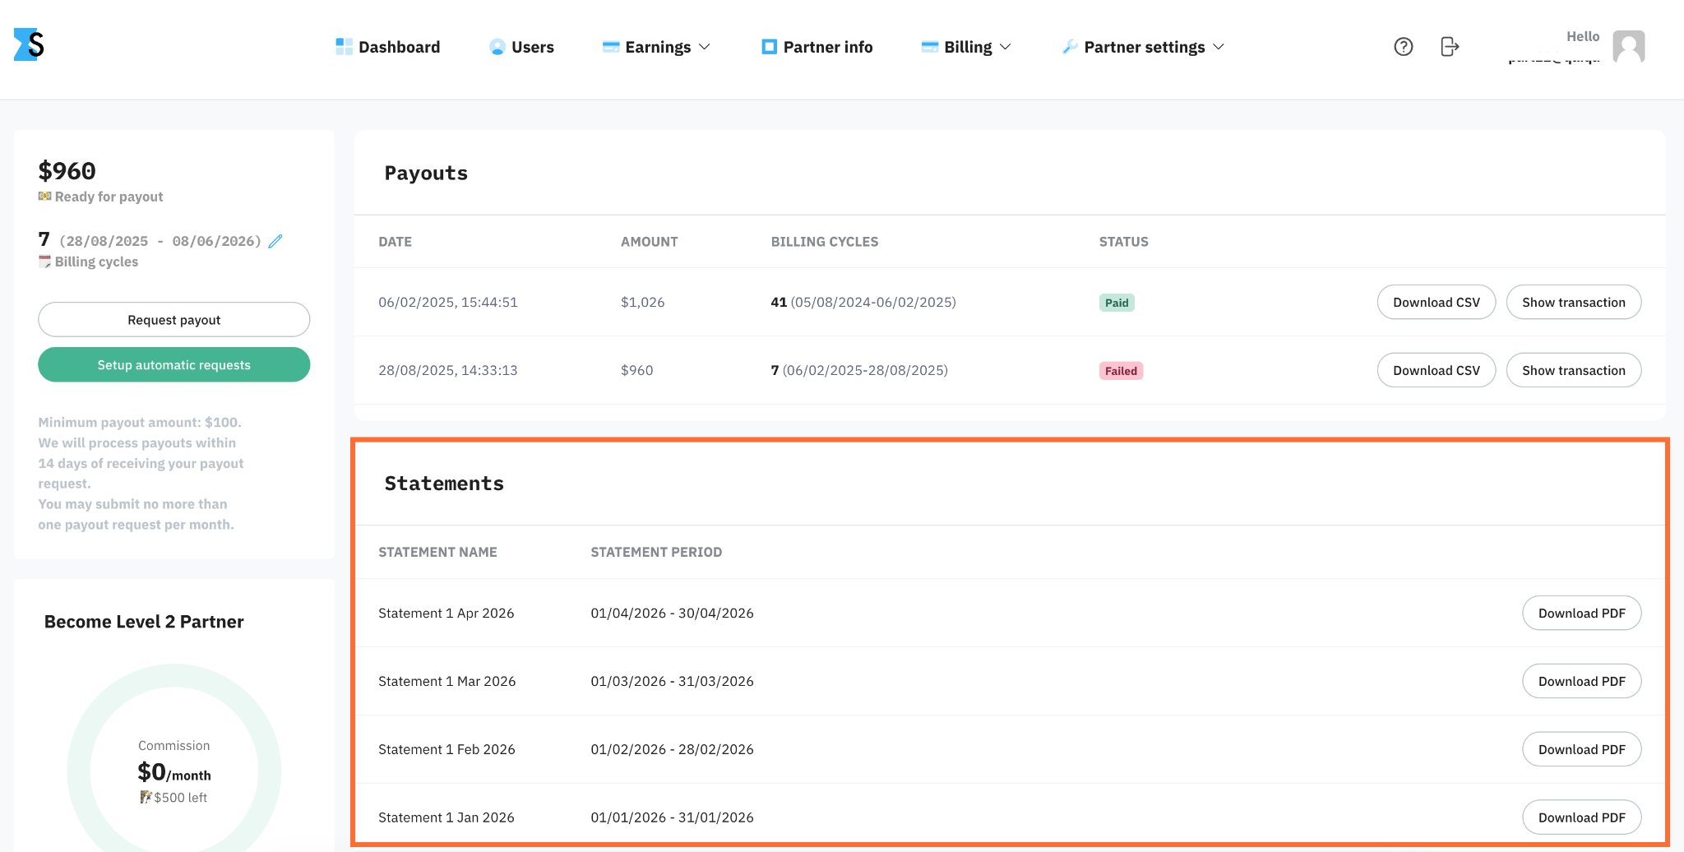This screenshot has width=1684, height=852.
Task: Click the Partner settings wrench icon
Action: tap(1070, 47)
